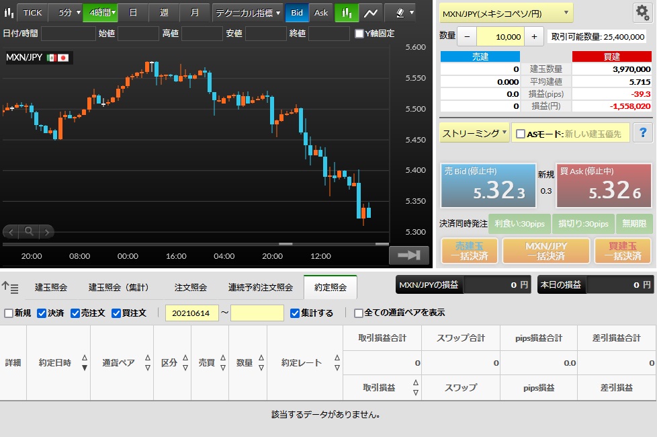Open 約定照会 tab

click(331, 287)
